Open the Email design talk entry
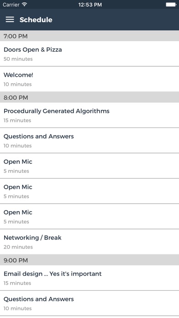 click(89, 278)
